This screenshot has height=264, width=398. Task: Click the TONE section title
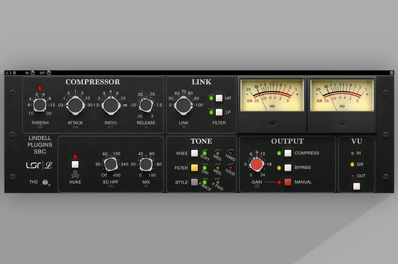(x=201, y=141)
